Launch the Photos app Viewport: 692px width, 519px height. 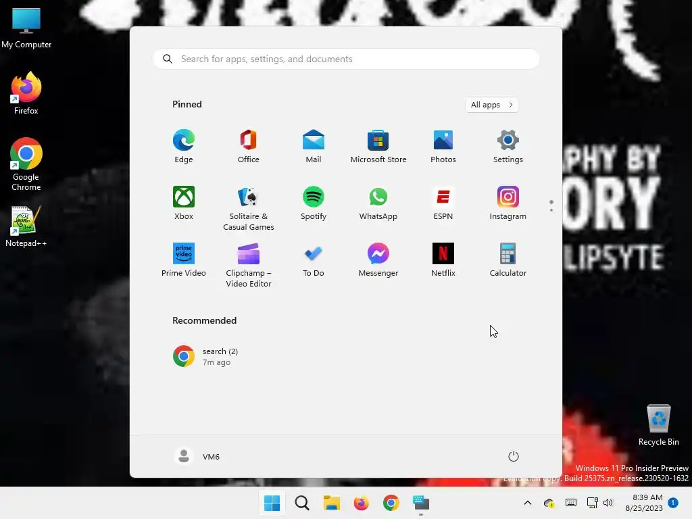(x=443, y=147)
